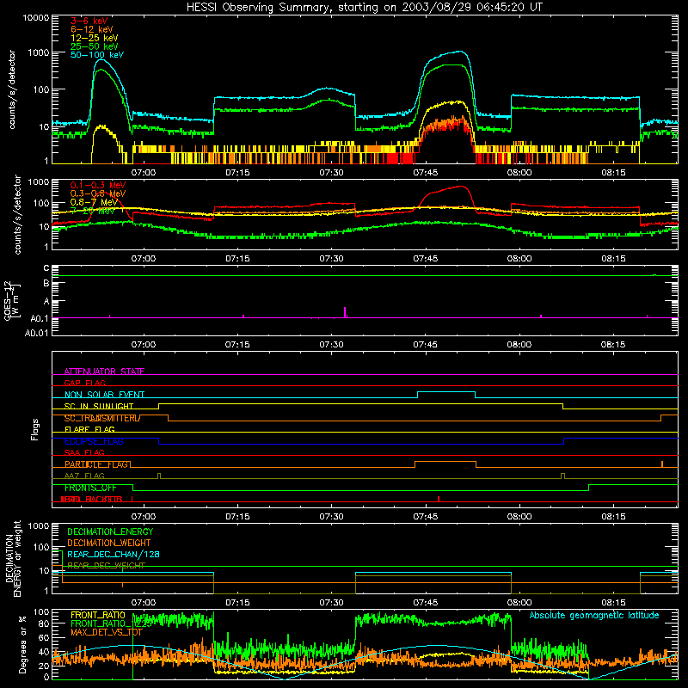Click the REAR_DEC_CHAN/128 legend label
The height and width of the screenshot is (688, 688).
click(x=114, y=554)
